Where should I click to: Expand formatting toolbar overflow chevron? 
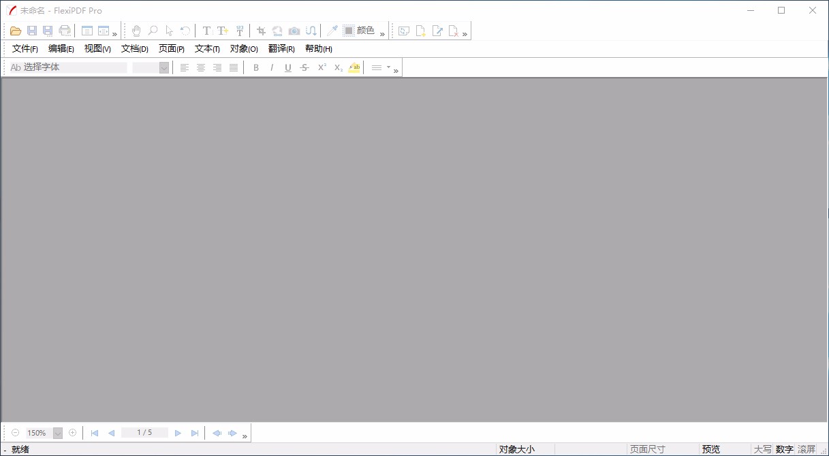coord(396,70)
